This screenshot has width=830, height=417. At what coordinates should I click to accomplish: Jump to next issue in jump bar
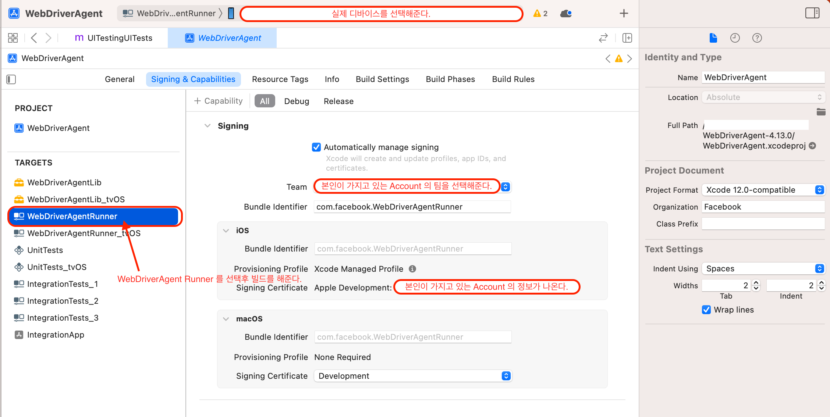630,58
